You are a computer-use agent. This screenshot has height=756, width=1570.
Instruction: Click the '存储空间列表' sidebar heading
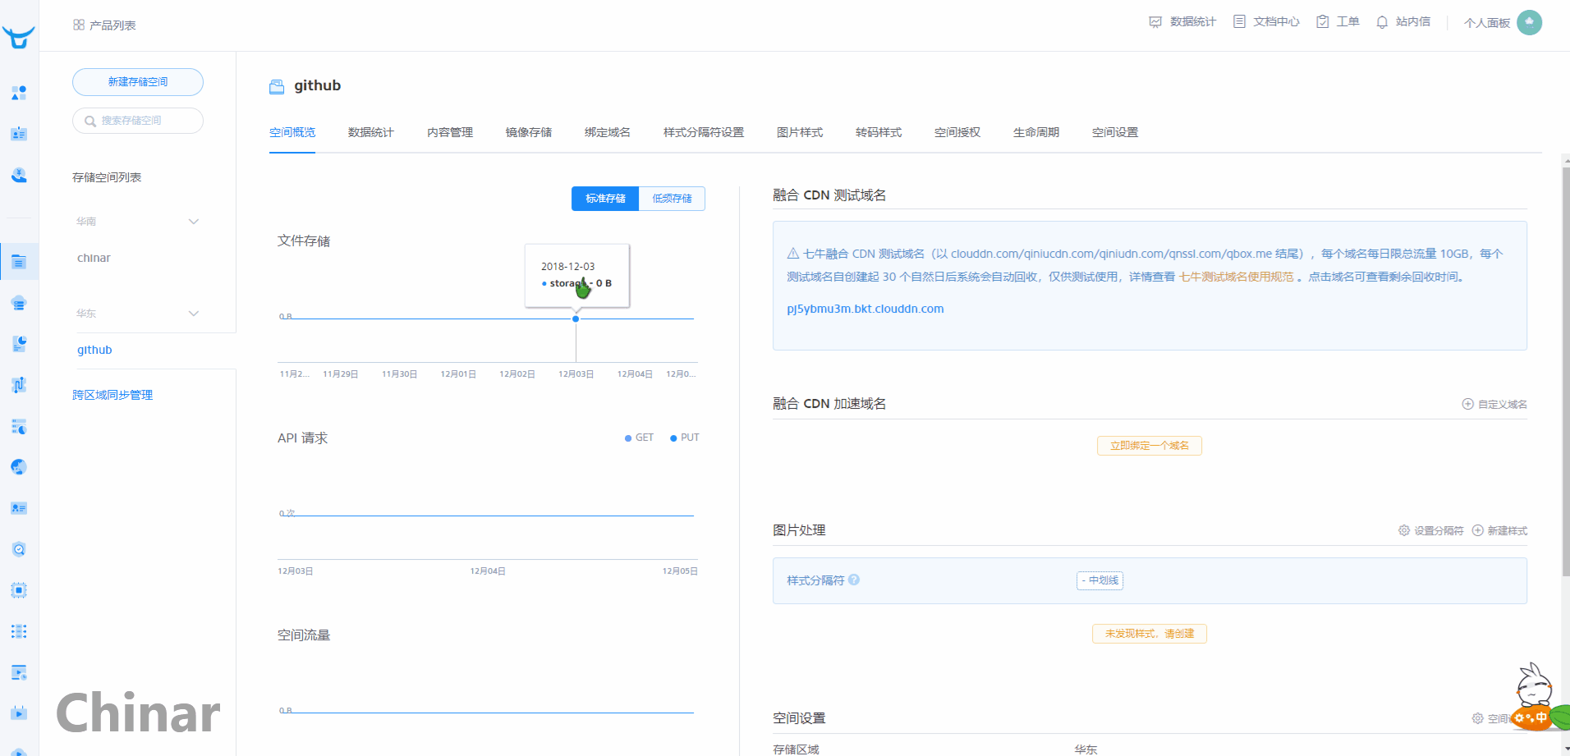click(107, 177)
